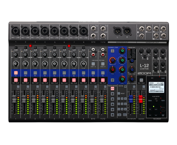The width and height of the screenshot is (177, 145).
Task: Select channel 1 with its lit SEL button
Action: [16, 73]
